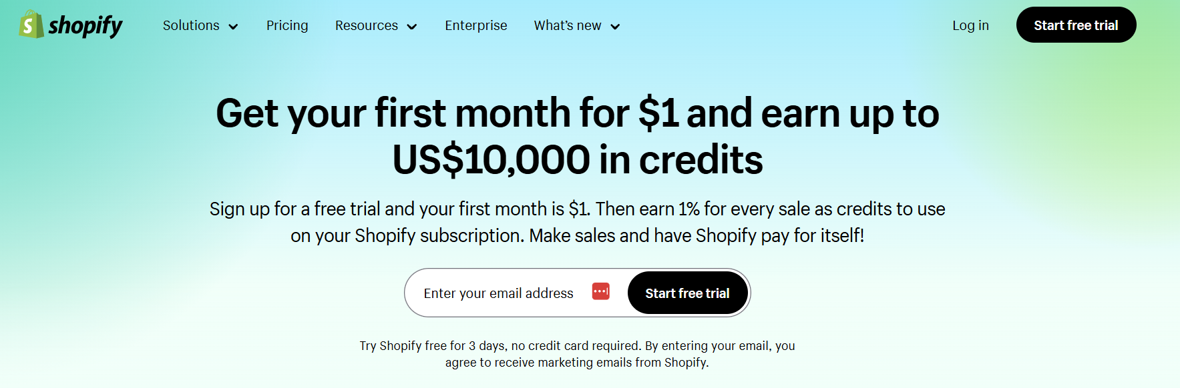Open the What's new menu label
This screenshot has width=1180, height=388.
(568, 25)
